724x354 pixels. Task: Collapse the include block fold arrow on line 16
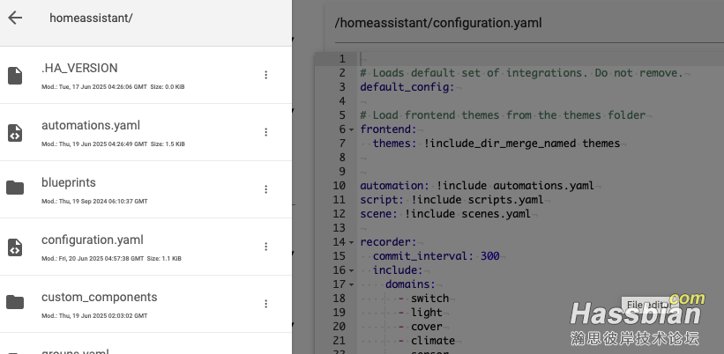coord(351,270)
